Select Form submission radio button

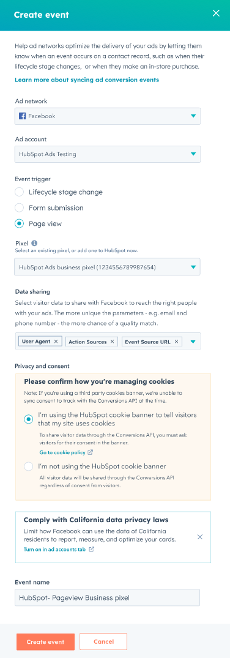pos(19,207)
